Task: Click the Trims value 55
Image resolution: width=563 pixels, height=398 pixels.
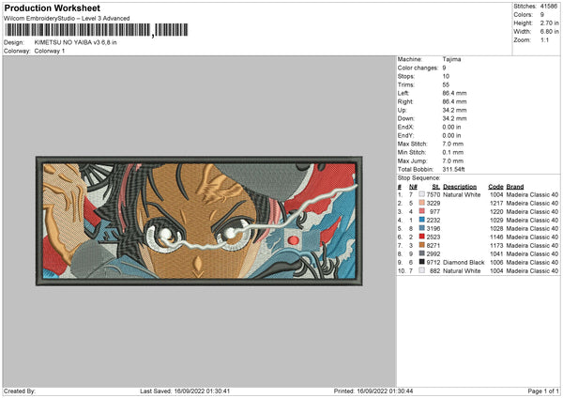Action: click(x=446, y=84)
